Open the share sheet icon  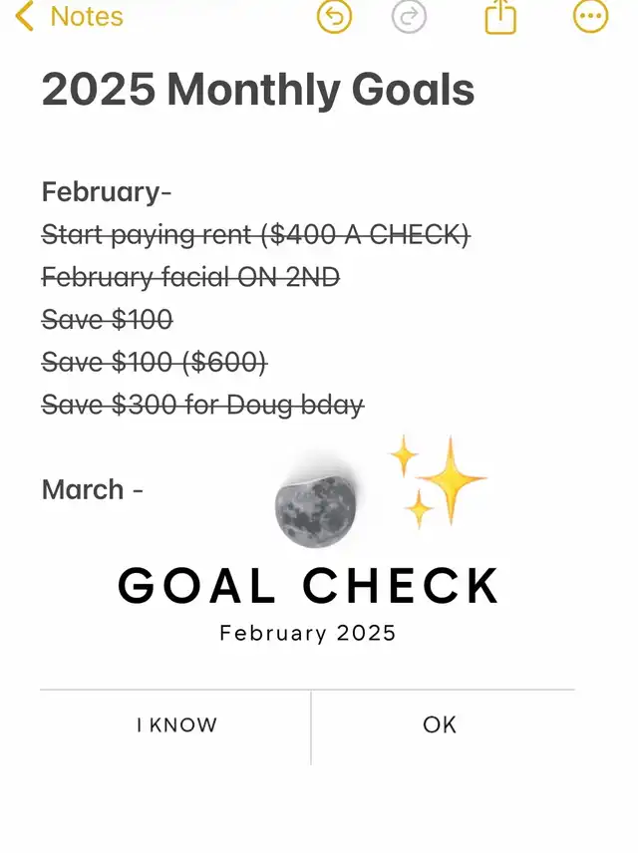tap(500, 16)
